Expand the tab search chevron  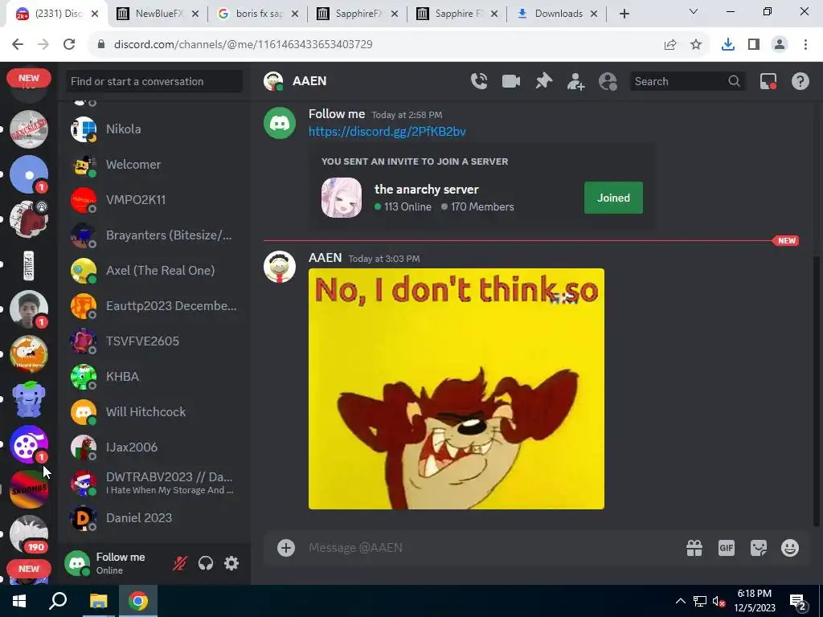694,11
